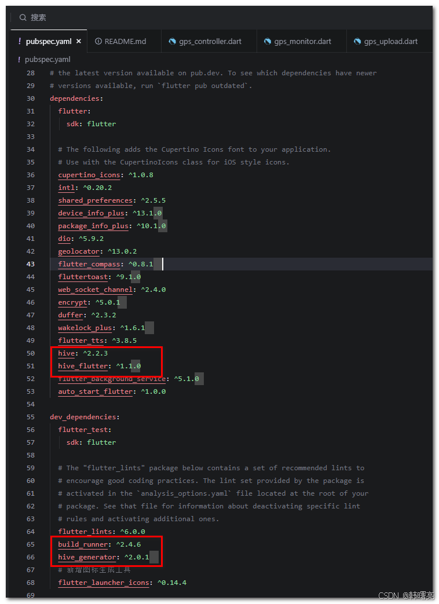Open the intl package link

(66, 188)
